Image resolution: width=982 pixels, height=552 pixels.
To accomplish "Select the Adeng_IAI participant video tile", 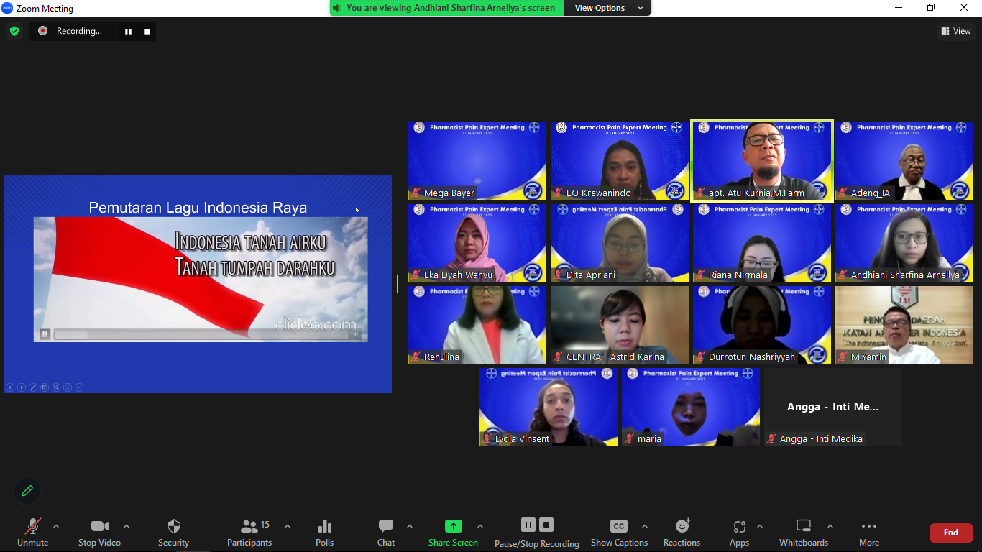I will [904, 161].
